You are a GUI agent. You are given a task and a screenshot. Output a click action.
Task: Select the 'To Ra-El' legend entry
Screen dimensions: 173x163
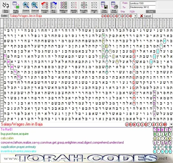coord(6,129)
